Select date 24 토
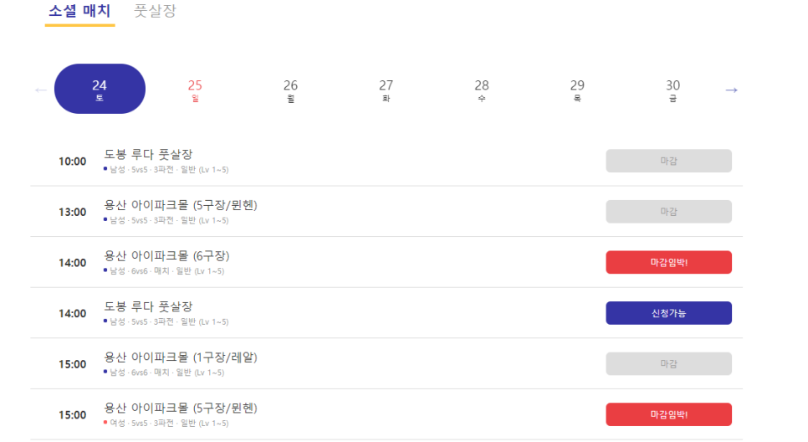Image resolution: width=808 pixels, height=442 pixels. pos(100,89)
